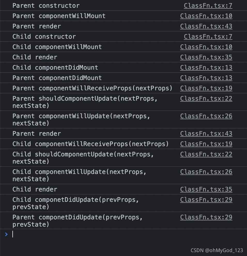Open link beside Child componetDidUpdate log
Image resolution: width=247 pixels, height=256 pixels.
click(206, 200)
